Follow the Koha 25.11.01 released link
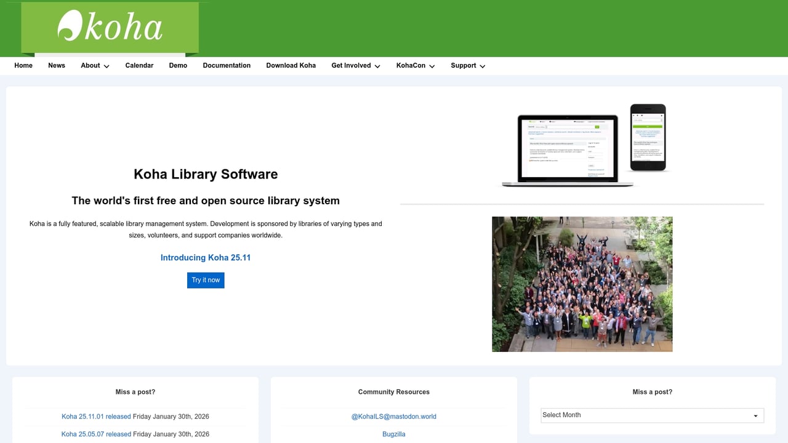788x443 pixels. 95,417
